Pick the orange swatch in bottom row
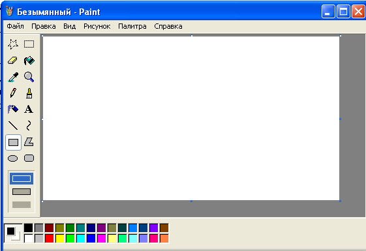Viewport: 366px width, 251px height. (164, 239)
